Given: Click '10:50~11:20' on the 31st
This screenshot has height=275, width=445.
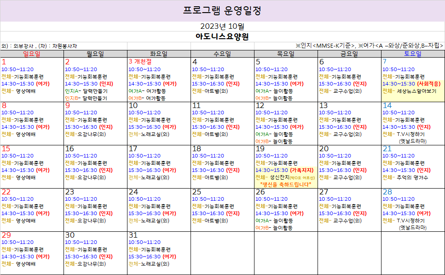Looking at the screenshot, I should pos(145,243).
